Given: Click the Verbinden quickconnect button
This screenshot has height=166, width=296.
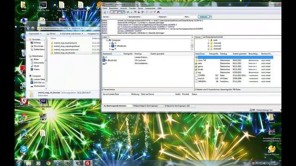Looking at the screenshot, I should [x=203, y=17].
